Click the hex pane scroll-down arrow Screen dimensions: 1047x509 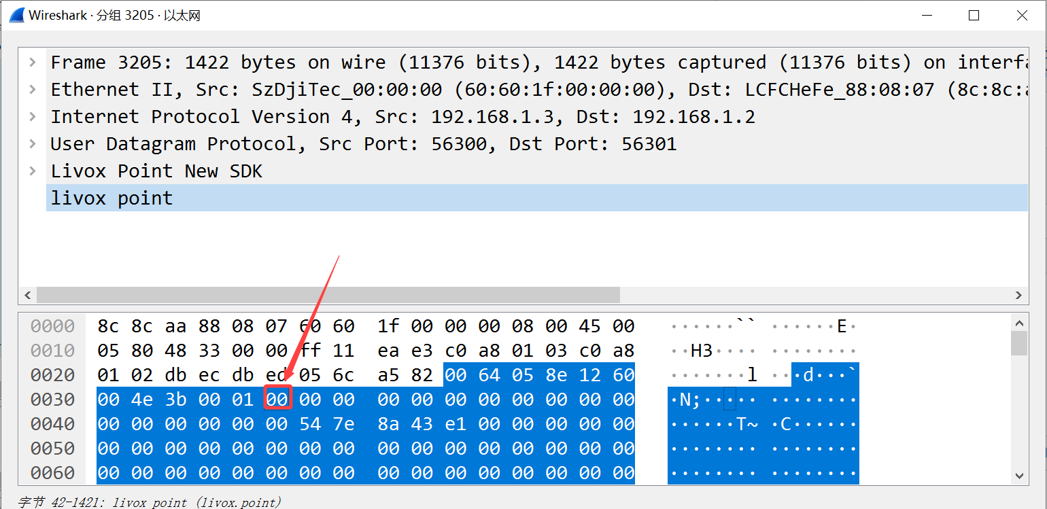[x=1018, y=476]
